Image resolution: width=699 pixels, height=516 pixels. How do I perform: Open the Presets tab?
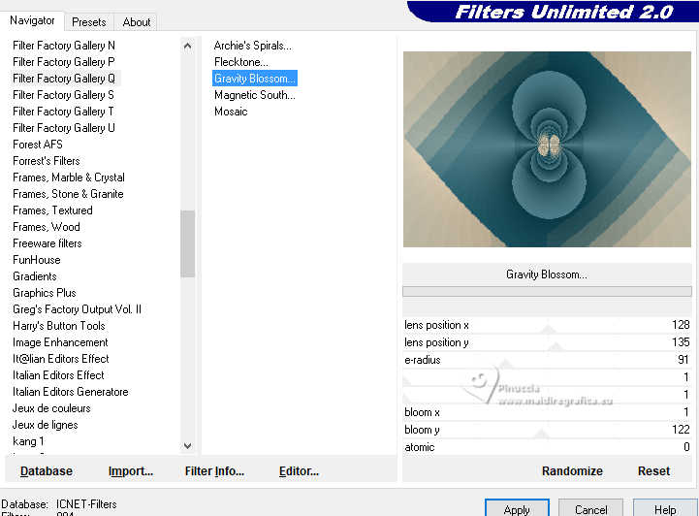tap(89, 22)
